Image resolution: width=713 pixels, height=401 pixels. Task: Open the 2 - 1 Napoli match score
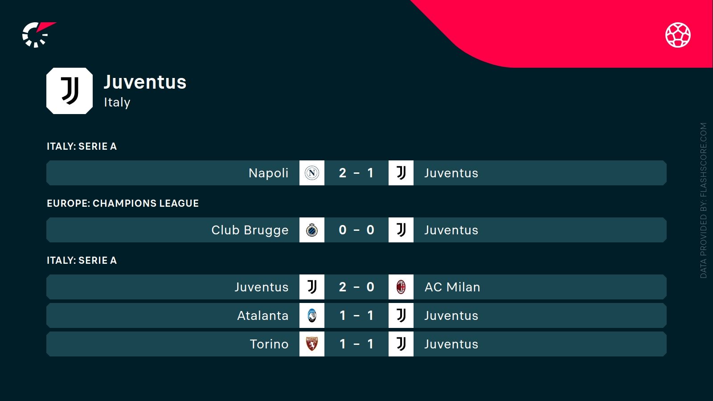(356, 173)
